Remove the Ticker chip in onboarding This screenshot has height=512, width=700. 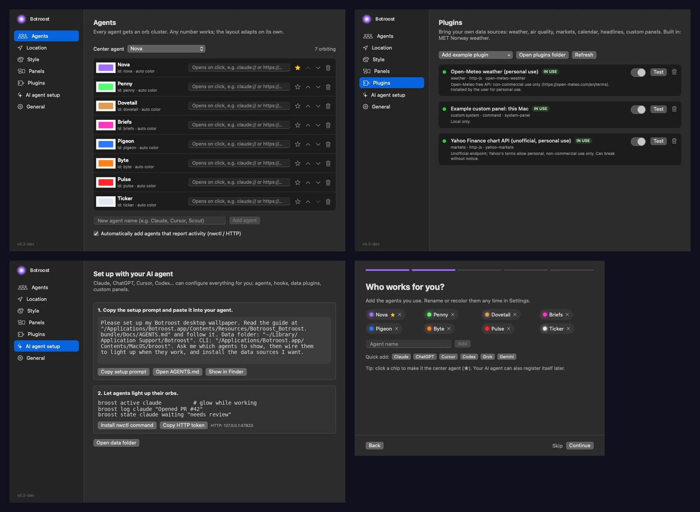click(568, 329)
